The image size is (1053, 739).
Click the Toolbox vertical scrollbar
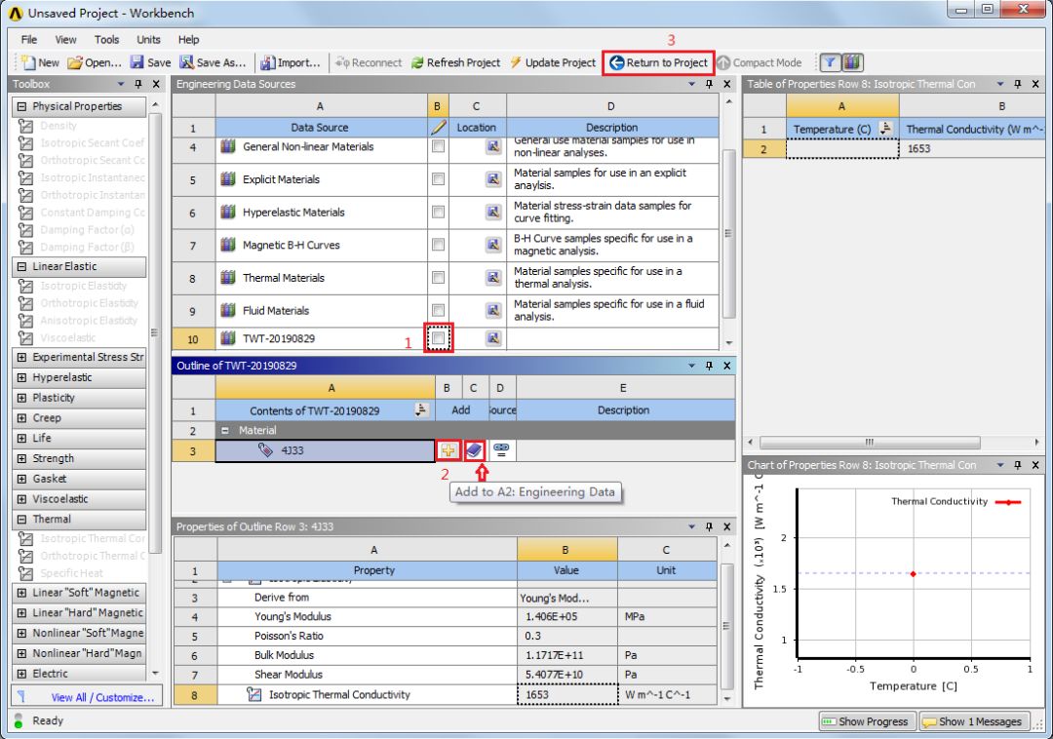pyautogui.click(x=155, y=332)
